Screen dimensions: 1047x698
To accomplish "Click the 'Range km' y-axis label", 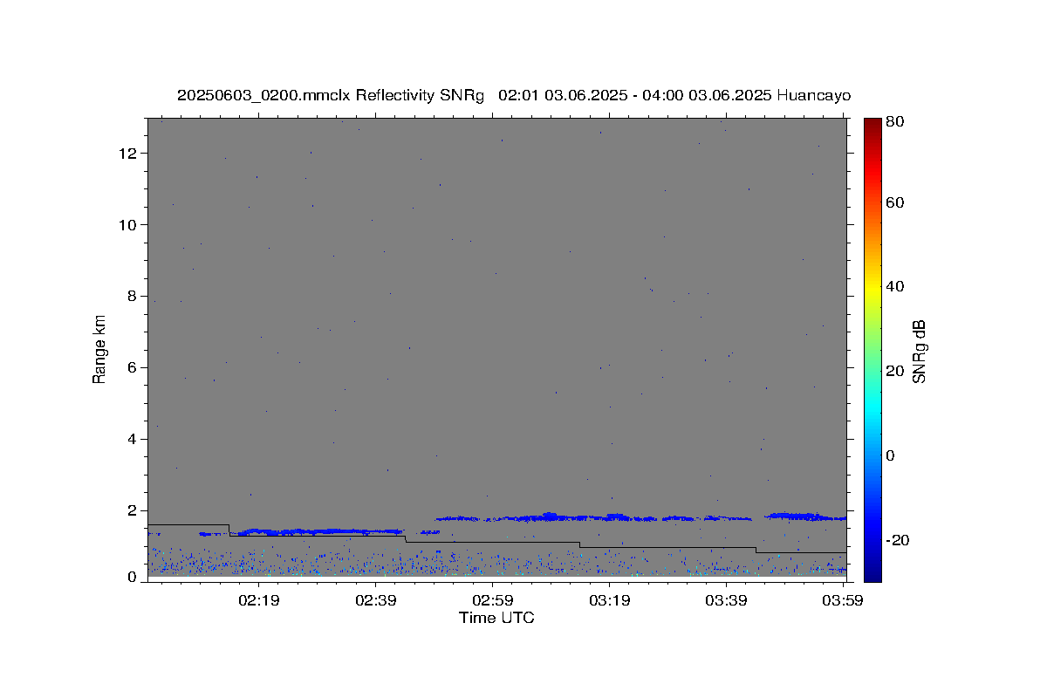I will 99,349.
